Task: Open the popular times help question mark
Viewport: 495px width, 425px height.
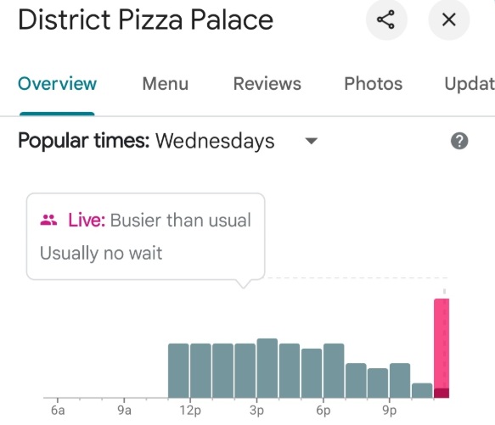Action: (459, 141)
